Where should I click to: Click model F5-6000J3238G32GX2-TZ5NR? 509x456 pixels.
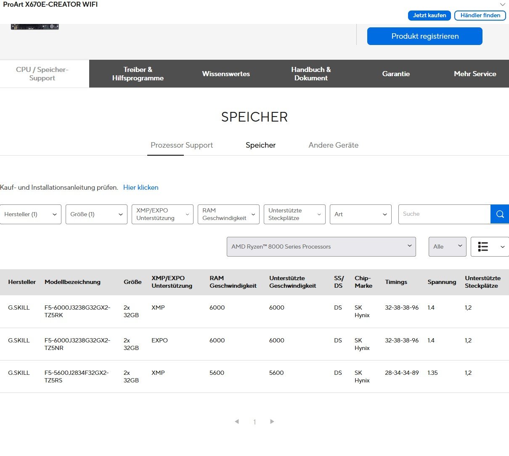77,344
